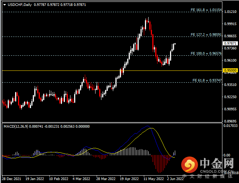Click the CNGOLD.COM.CN watermark logo
The height and width of the screenshot is (183, 239).
[207, 166]
